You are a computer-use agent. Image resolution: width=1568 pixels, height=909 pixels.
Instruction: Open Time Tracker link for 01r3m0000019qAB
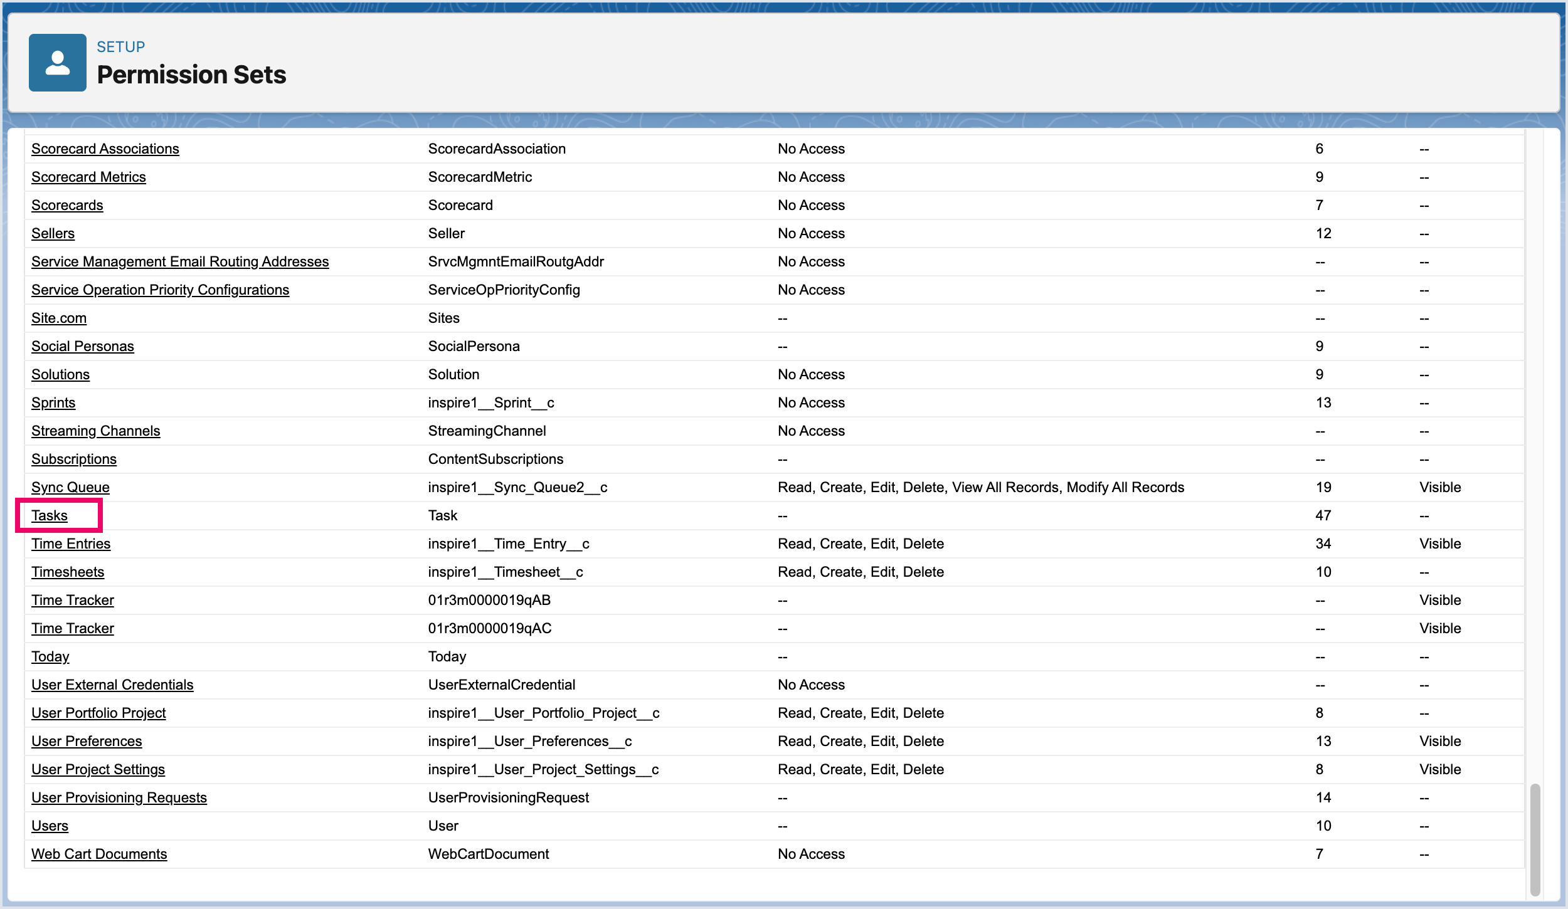[x=73, y=600]
